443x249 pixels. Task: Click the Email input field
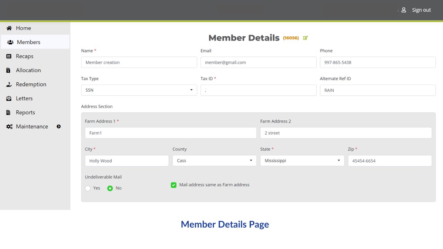click(x=258, y=63)
